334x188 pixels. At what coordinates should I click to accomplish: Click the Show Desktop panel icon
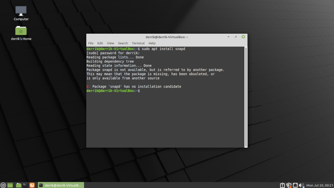[x=10, y=185]
